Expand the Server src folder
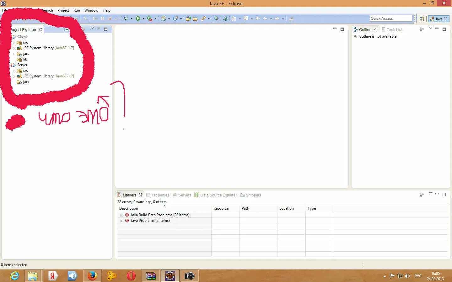 13,71
